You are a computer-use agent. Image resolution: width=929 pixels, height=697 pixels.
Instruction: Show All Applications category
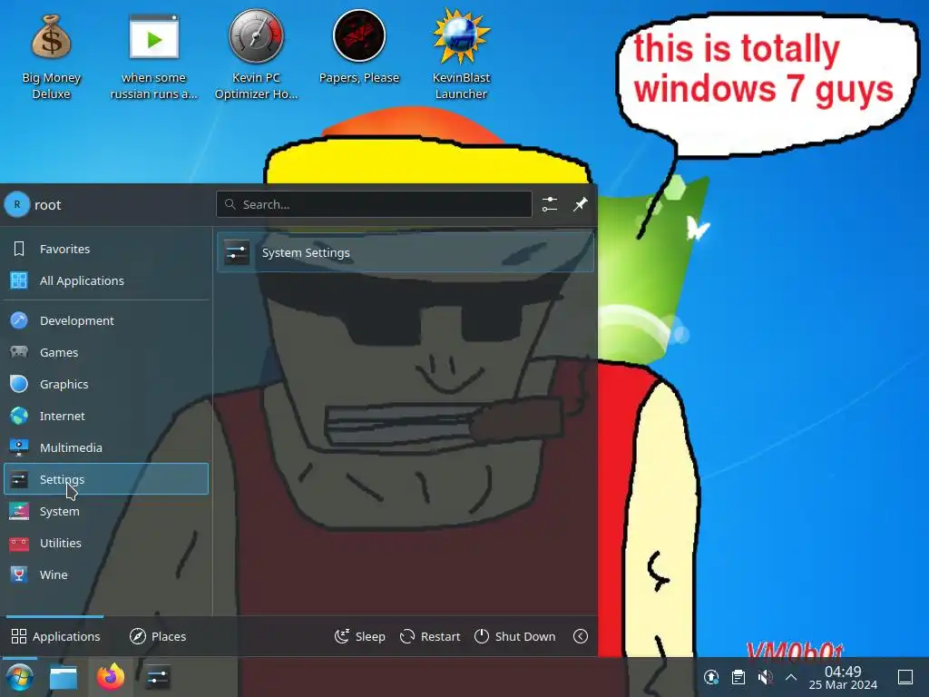(106, 280)
